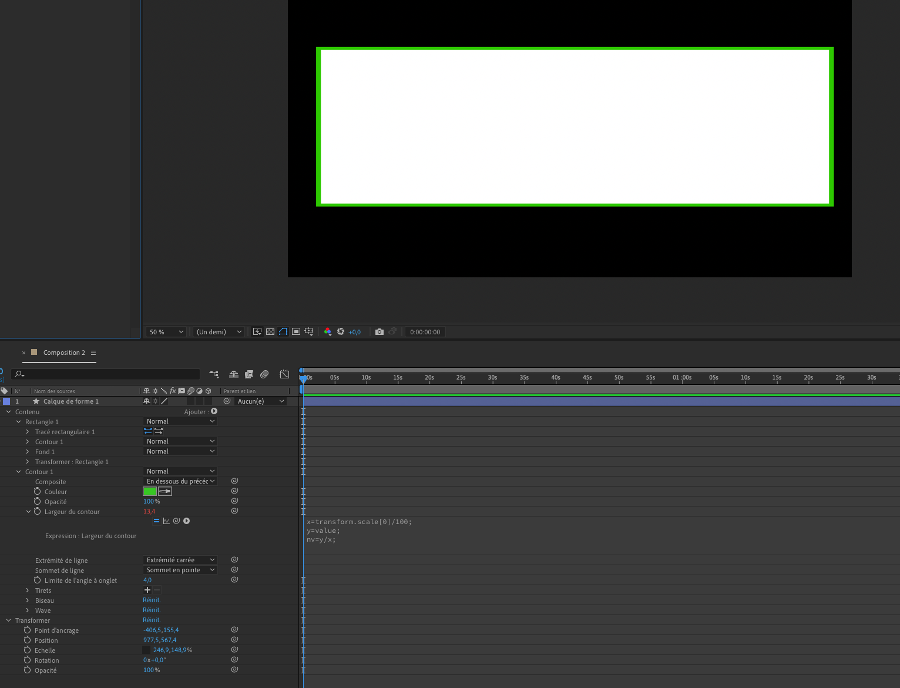Select the Composition 2 tab

[x=63, y=353]
